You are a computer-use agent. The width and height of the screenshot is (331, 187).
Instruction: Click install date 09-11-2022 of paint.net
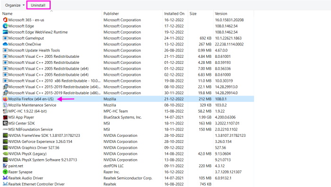[174, 166]
